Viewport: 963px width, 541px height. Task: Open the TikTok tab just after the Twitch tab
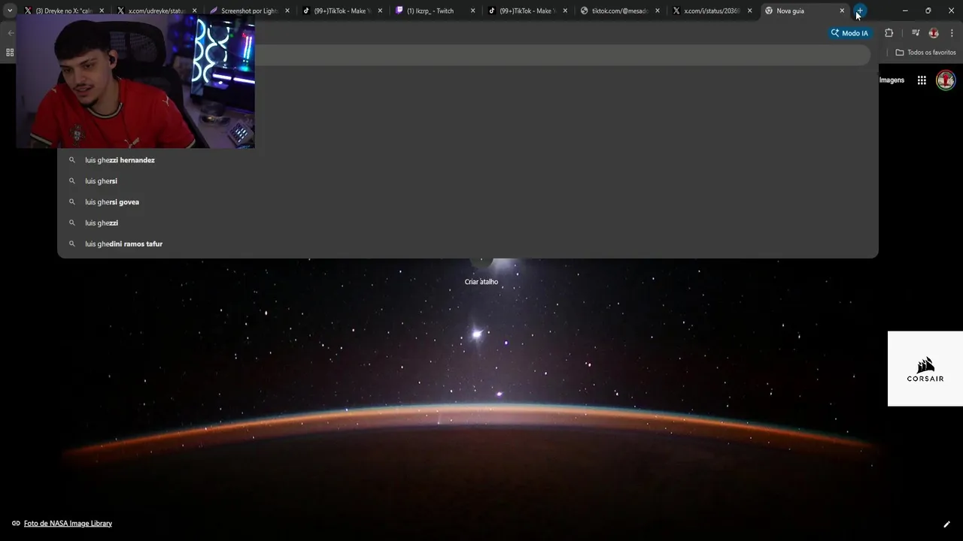(x=527, y=11)
